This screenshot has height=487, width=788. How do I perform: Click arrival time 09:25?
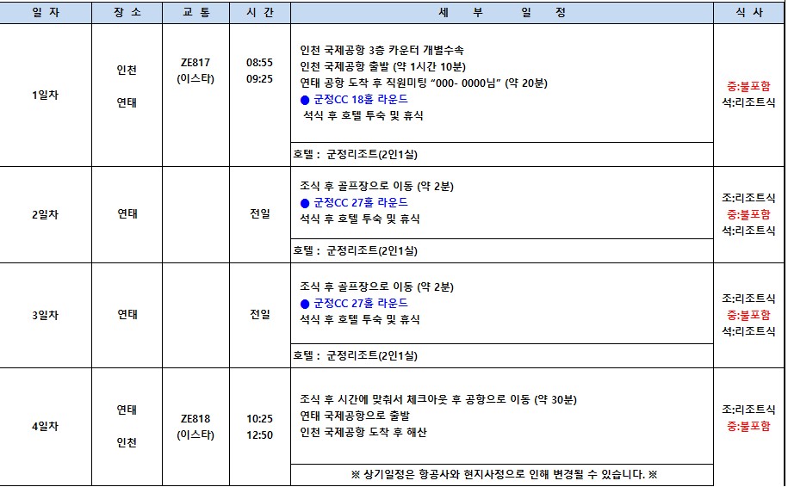pos(260,79)
